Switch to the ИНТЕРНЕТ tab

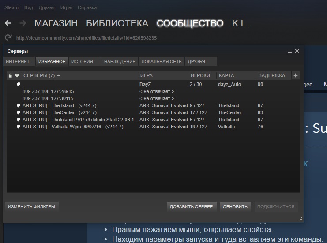19,61
